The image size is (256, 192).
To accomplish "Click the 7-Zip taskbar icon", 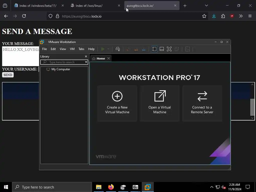I will [x=135, y=187].
